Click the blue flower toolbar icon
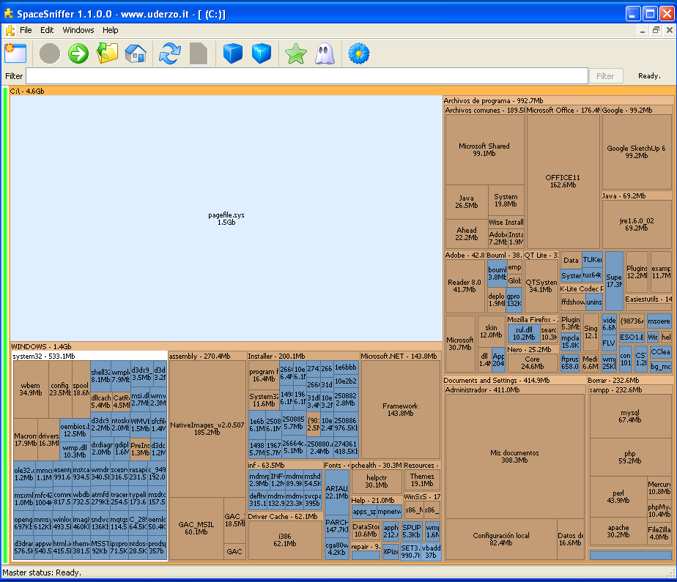 tap(359, 53)
